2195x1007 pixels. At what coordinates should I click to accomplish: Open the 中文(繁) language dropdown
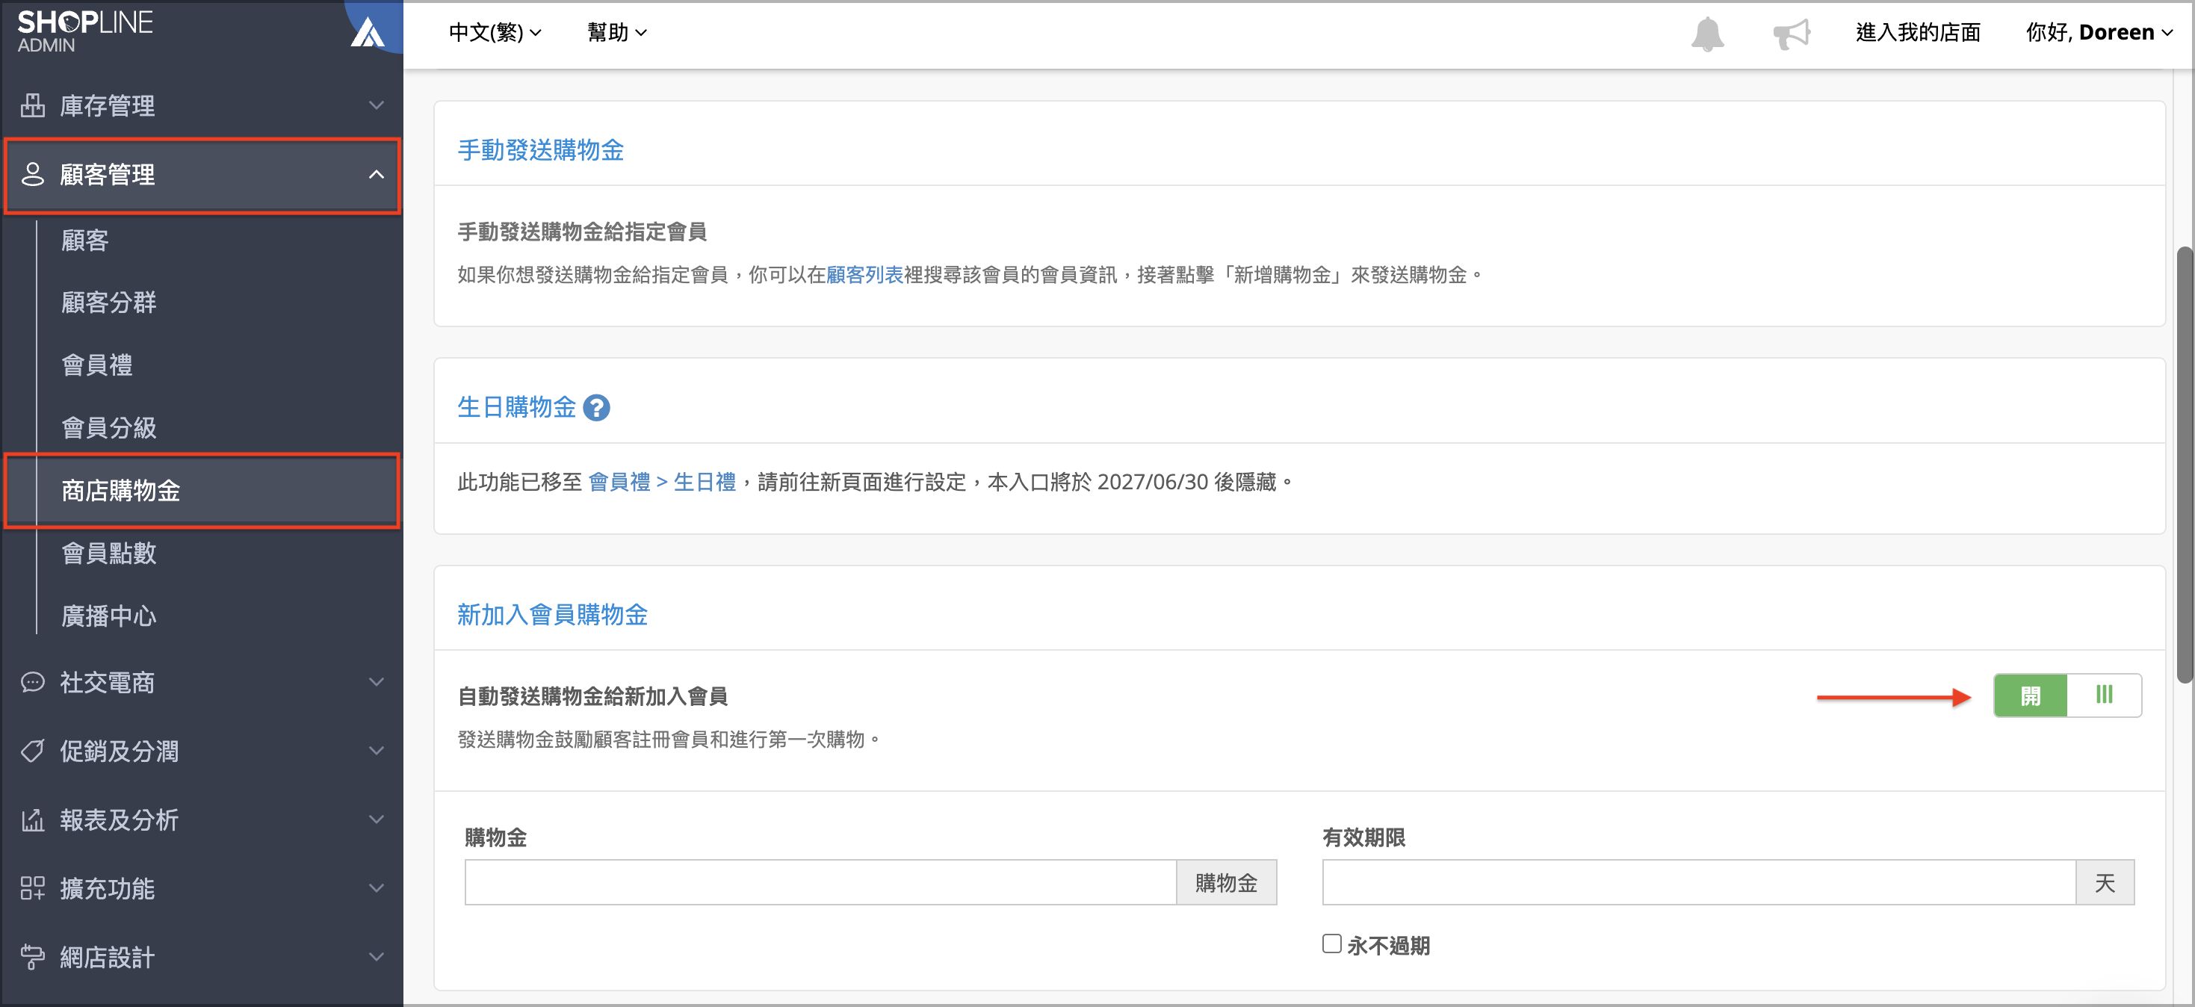(x=495, y=32)
